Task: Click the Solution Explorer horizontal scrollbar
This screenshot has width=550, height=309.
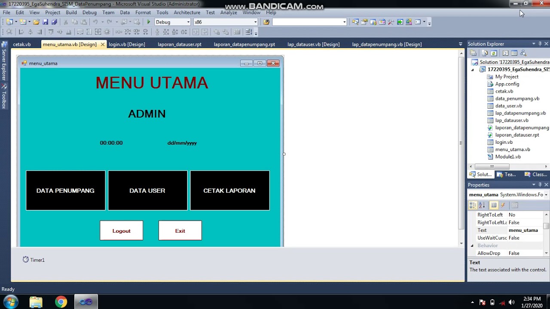Action: click(x=508, y=167)
